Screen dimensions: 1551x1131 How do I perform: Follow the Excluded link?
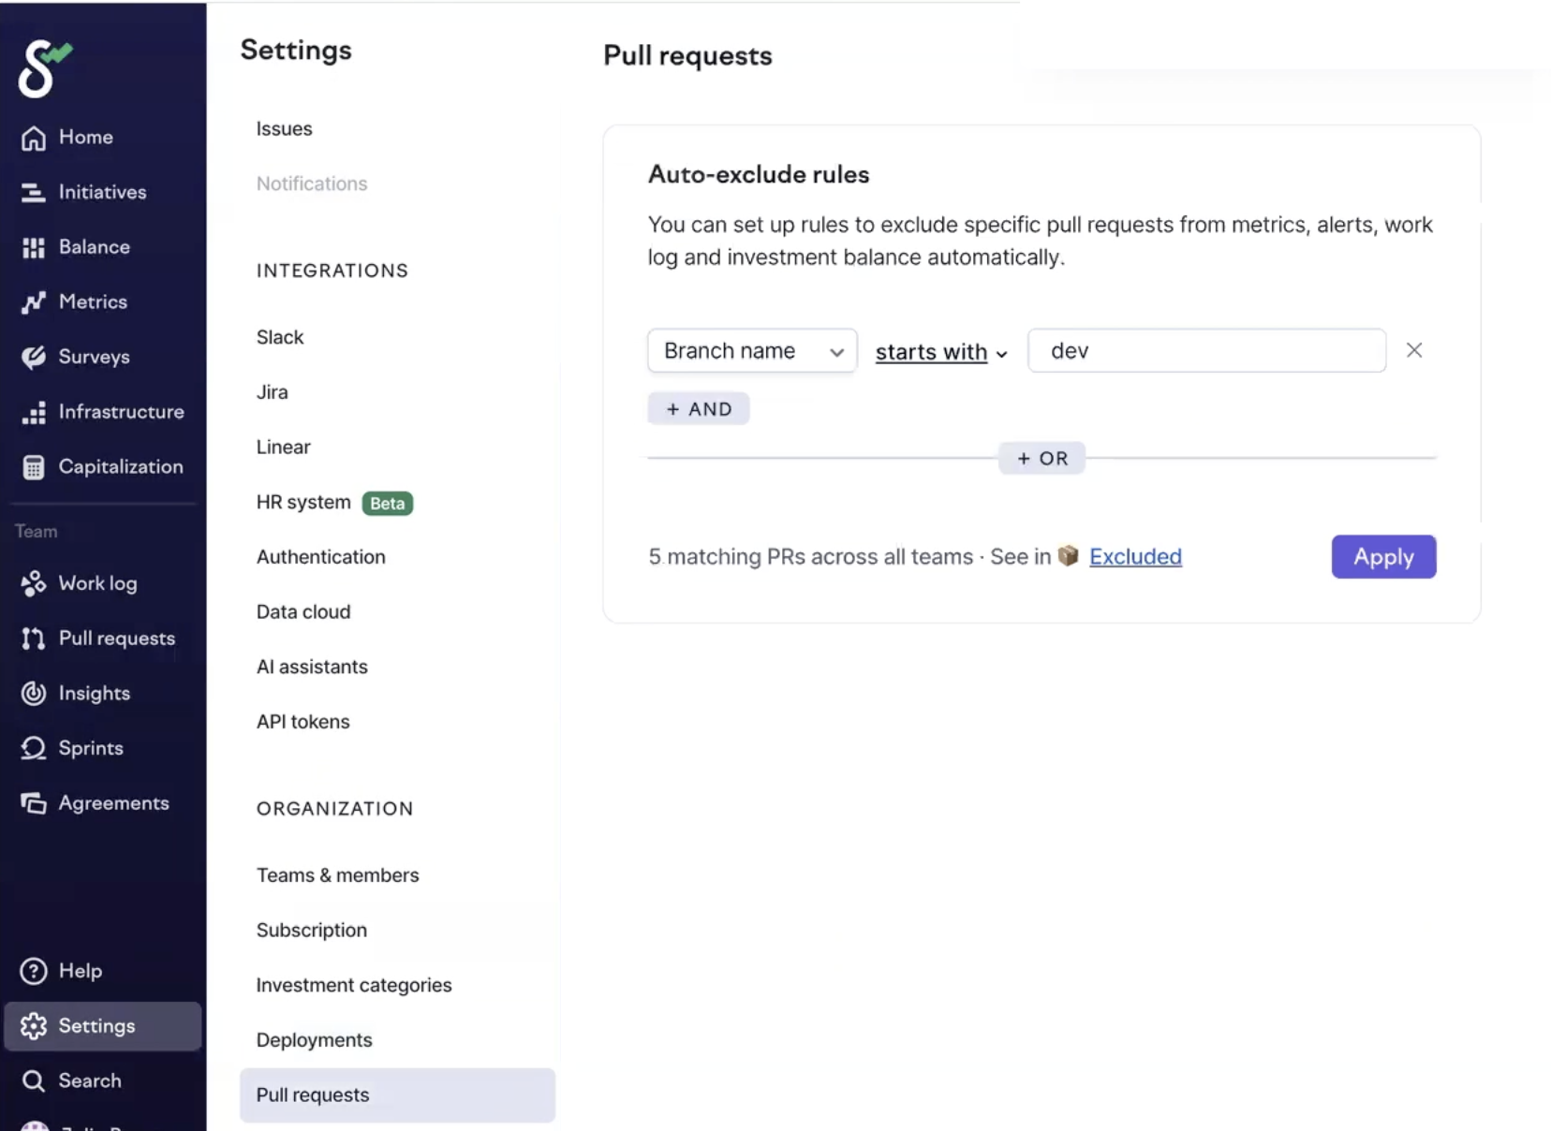1134,557
